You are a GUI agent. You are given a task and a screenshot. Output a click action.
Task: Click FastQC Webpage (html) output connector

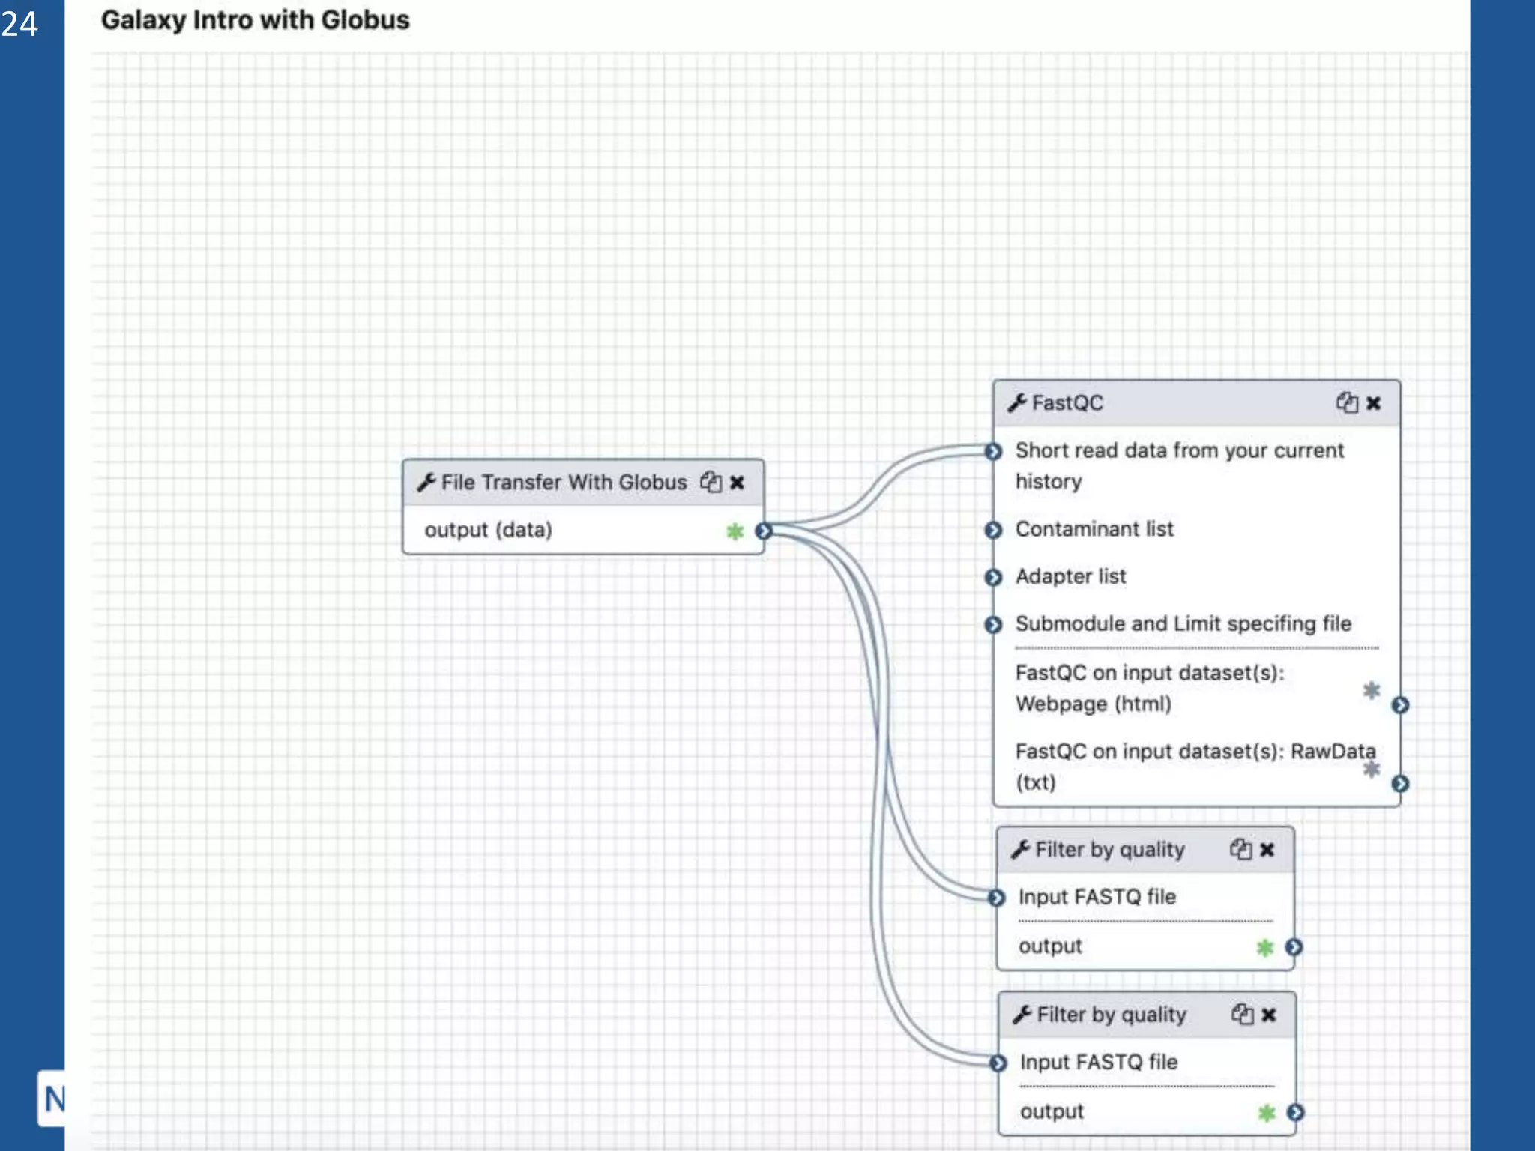pyautogui.click(x=1399, y=705)
